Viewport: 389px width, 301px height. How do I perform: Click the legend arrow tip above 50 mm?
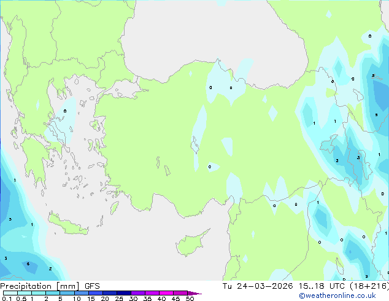194,293
